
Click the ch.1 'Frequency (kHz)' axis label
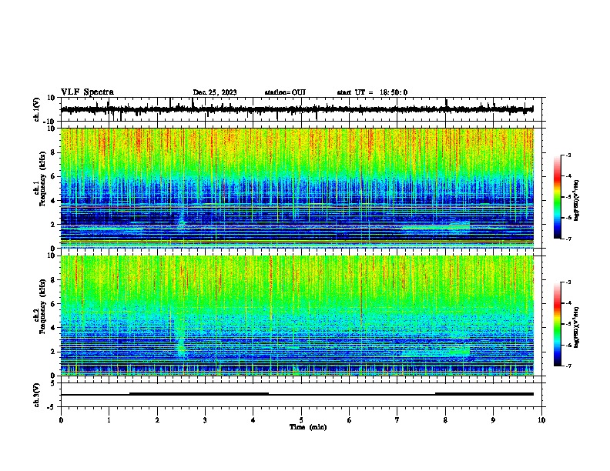(x=42, y=179)
